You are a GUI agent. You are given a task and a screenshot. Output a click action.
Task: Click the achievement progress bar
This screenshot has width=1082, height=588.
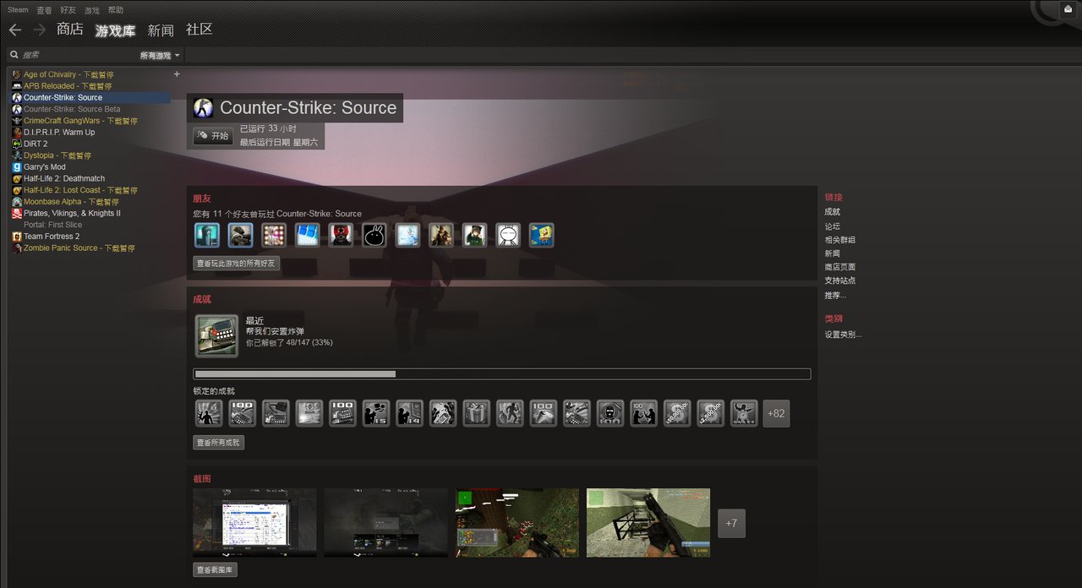pos(502,373)
